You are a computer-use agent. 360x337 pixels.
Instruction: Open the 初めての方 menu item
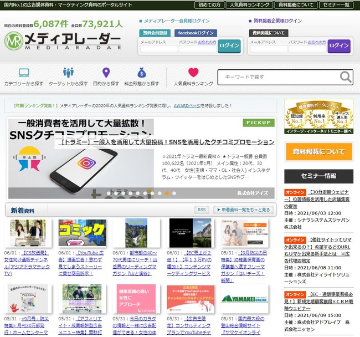(209, 5)
